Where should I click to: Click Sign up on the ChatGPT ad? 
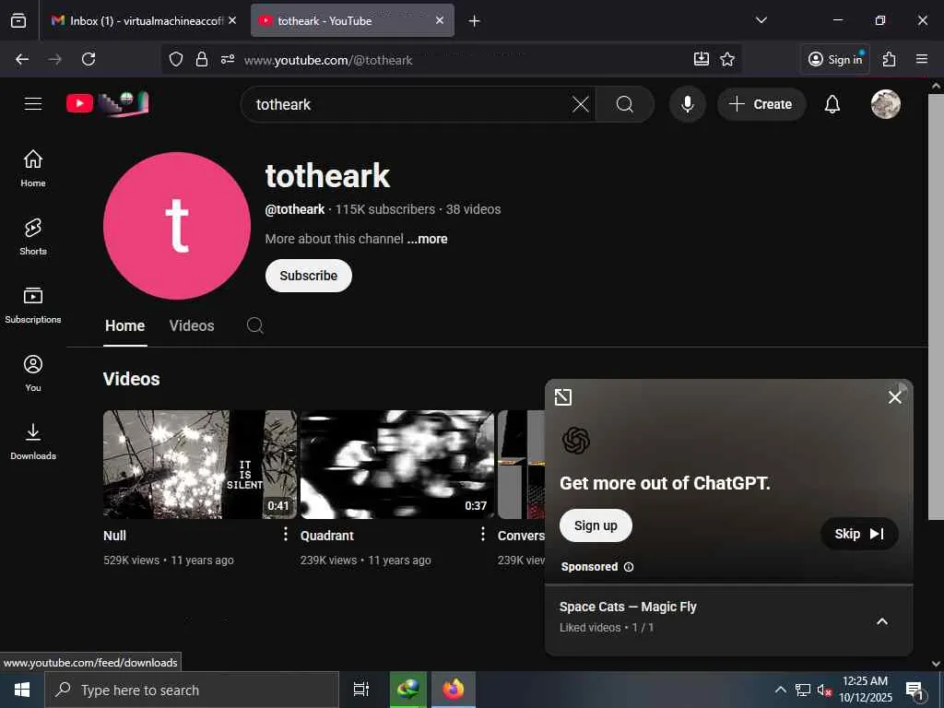[x=596, y=525]
